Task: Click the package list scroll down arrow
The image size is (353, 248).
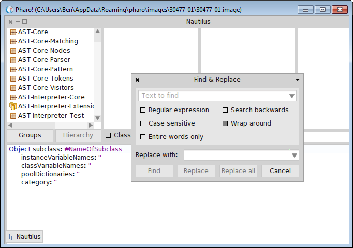Action: point(97,118)
